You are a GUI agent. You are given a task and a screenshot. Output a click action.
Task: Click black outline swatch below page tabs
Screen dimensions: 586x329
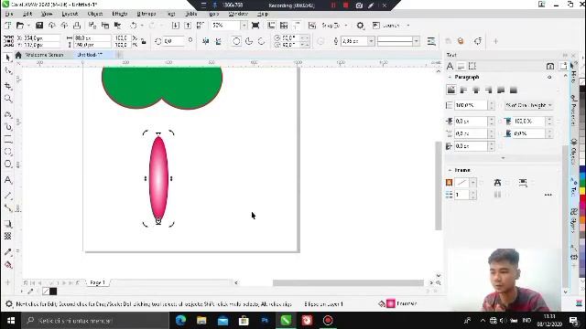point(53,292)
